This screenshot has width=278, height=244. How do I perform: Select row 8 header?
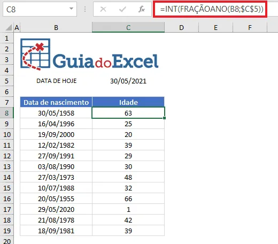click(7, 113)
